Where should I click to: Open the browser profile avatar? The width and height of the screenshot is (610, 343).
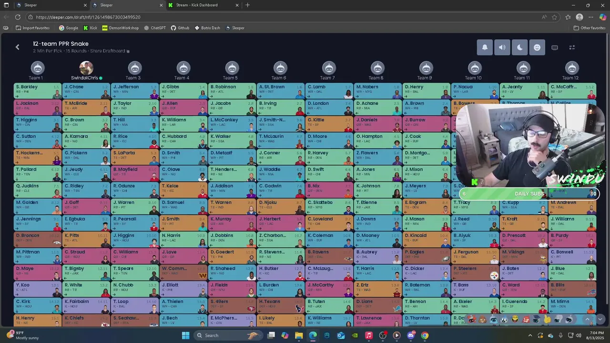[x=579, y=17]
